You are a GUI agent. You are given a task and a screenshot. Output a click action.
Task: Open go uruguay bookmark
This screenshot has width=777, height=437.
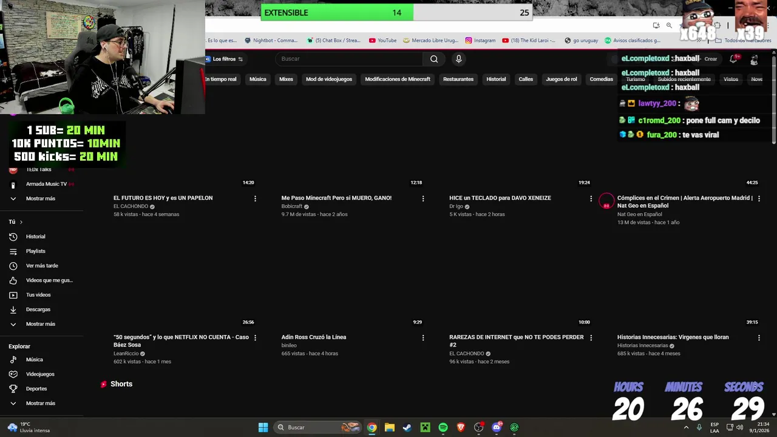(582, 41)
